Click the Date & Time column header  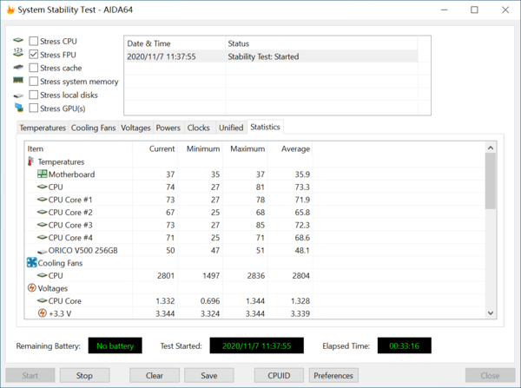175,43
